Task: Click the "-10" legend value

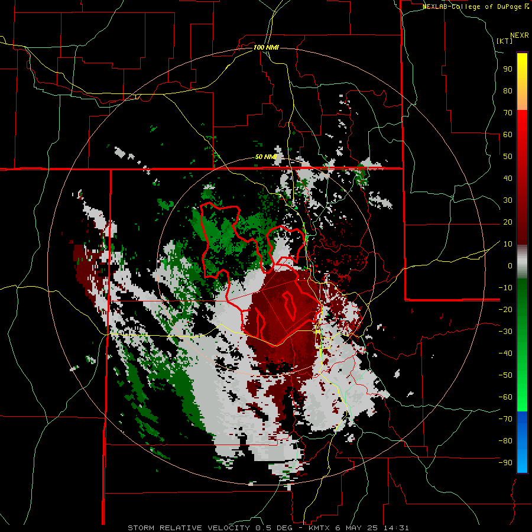Action: 505,288
